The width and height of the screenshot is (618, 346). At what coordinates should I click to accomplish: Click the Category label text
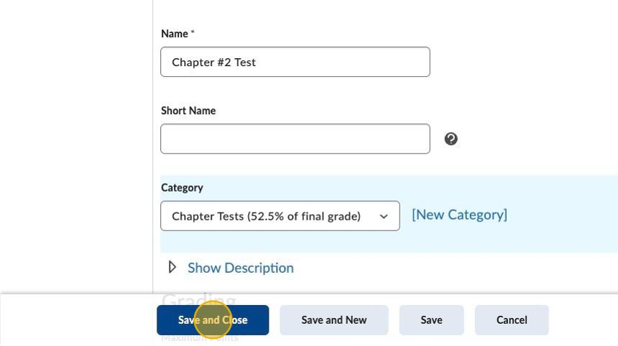(x=182, y=187)
